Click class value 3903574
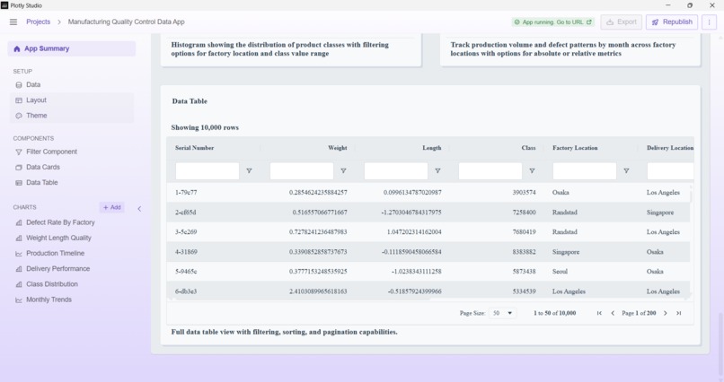 coord(524,193)
